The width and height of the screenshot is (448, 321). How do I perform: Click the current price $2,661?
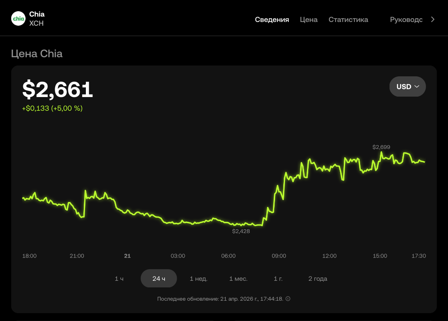[x=57, y=90]
